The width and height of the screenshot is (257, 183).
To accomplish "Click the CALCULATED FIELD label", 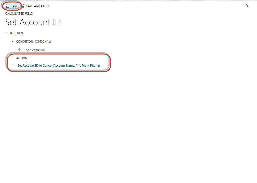I will [x=19, y=14].
